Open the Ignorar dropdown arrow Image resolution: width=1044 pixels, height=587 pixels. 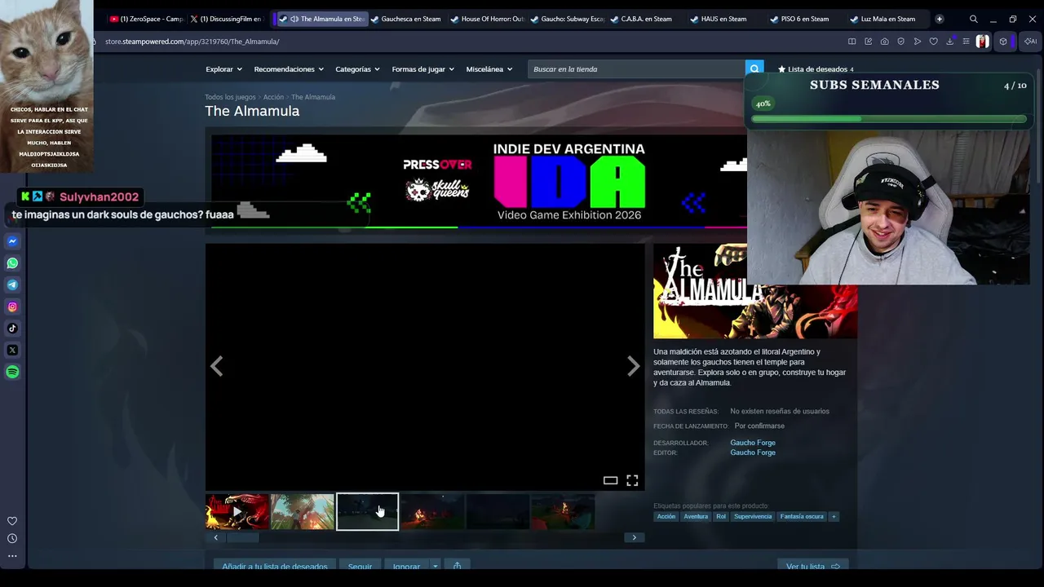tap(435, 566)
